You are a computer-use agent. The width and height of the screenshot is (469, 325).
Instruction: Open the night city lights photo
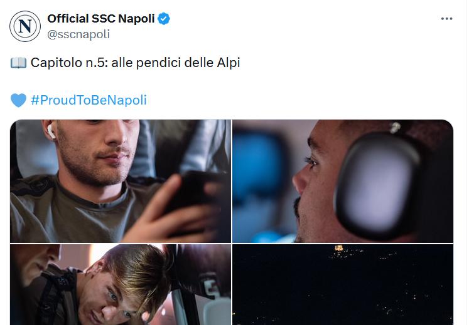pos(343,284)
